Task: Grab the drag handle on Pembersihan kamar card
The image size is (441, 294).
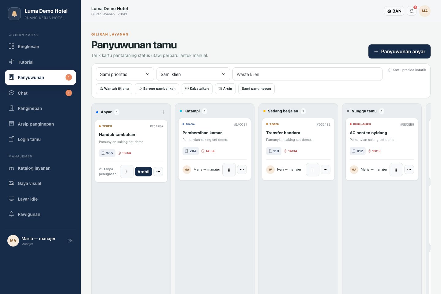Action: coord(229,170)
